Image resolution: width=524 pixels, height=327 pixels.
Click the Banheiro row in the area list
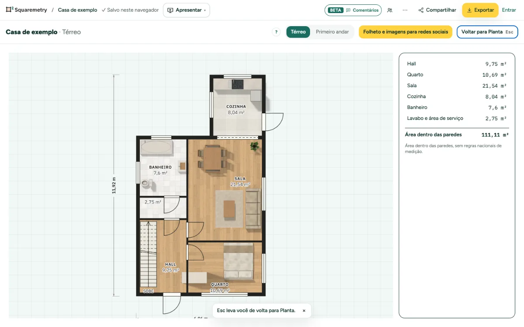click(x=457, y=107)
